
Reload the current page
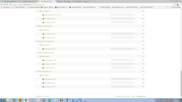[7, 5]
